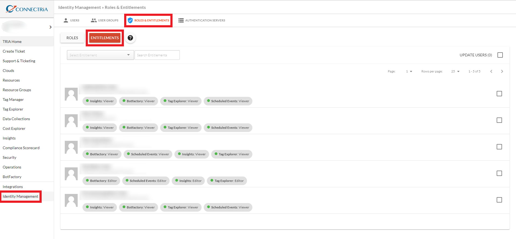Open the Select Entitlement dropdown

pyautogui.click(x=100, y=55)
